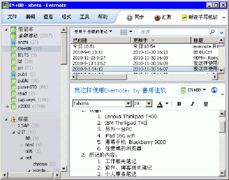
Task: Select 全部笔记 (2267)
Action: pos(35,36)
